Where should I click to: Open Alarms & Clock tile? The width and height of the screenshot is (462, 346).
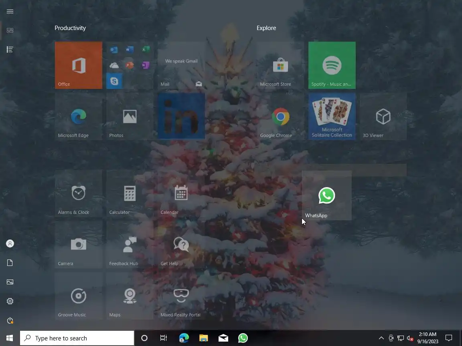tap(79, 193)
